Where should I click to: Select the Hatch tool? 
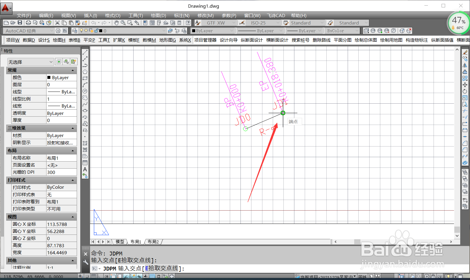pos(85,143)
